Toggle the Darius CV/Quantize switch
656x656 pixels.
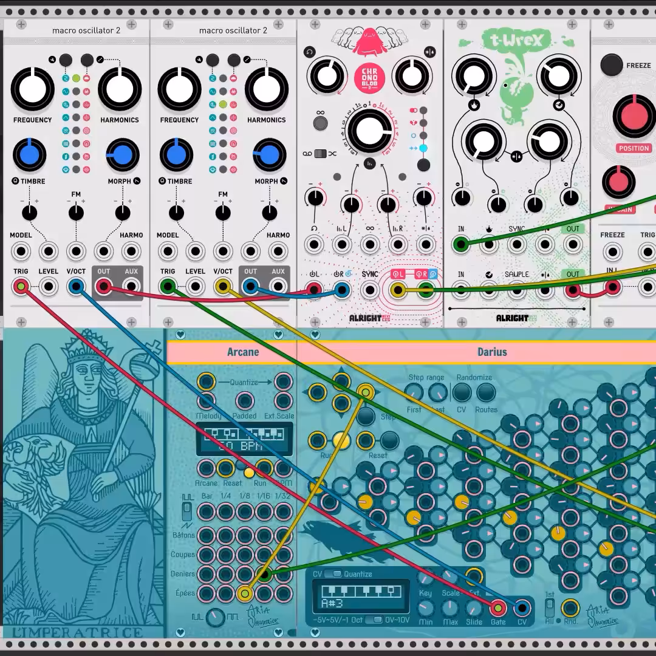tap(337, 573)
